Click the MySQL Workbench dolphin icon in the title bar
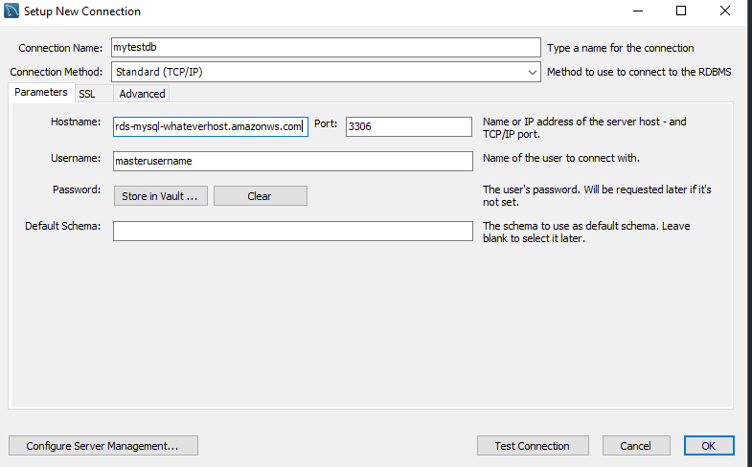Viewport: 752px width, 467px height. [x=11, y=11]
